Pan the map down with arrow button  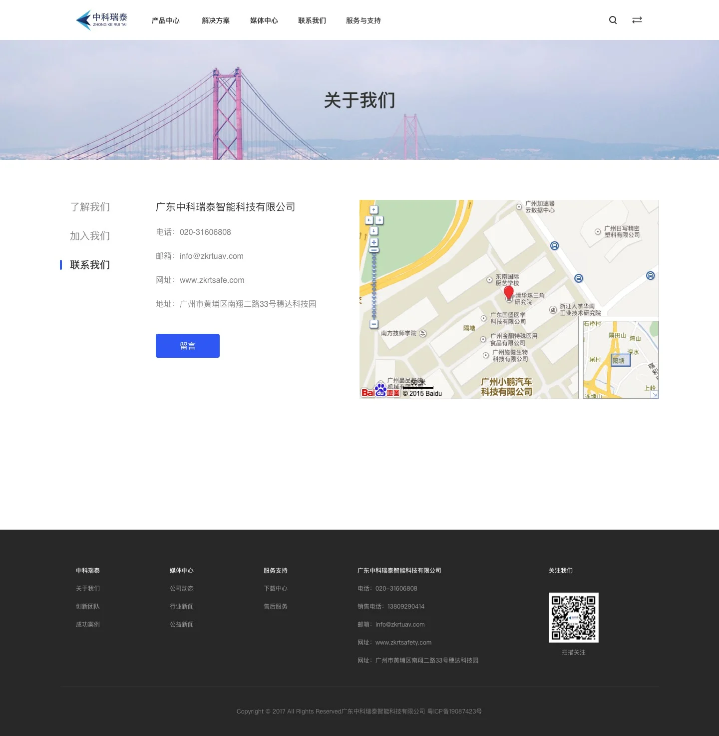click(x=374, y=231)
